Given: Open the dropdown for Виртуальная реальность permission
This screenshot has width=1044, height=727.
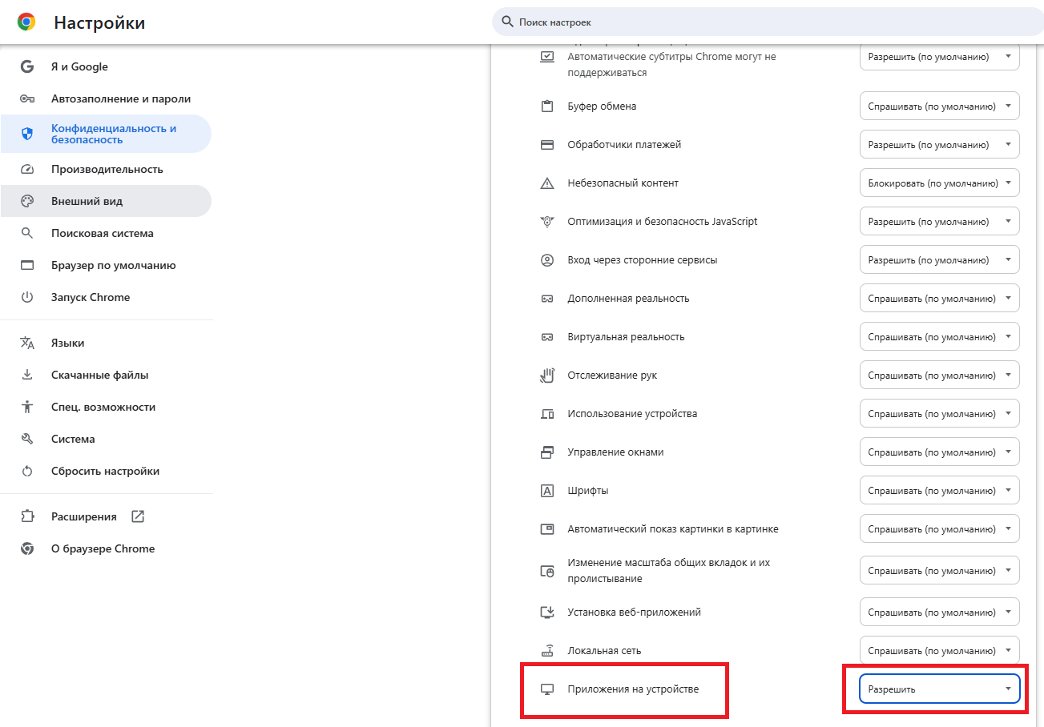Looking at the screenshot, I should pos(938,336).
